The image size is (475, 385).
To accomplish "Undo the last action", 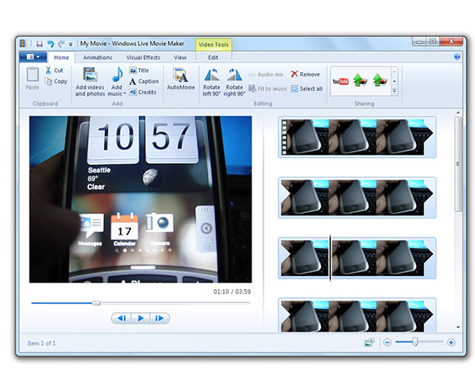I will point(50,44).
